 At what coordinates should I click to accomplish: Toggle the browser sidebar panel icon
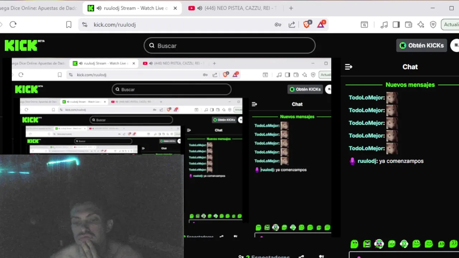pos(396,24)
